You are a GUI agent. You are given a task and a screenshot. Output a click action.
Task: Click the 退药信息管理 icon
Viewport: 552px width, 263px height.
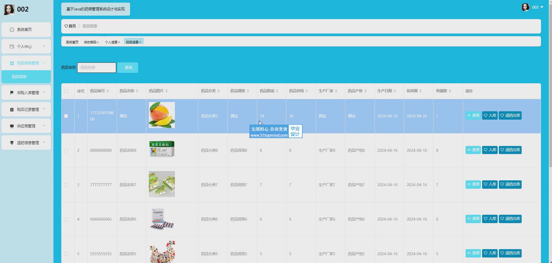[x=12, y=143]
